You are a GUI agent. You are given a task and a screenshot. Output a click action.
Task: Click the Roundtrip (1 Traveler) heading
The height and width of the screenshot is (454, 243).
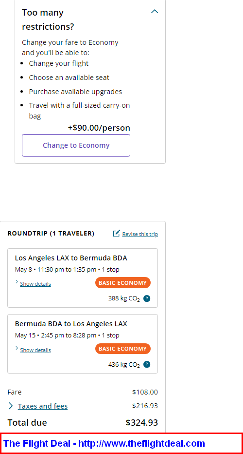click(x=51, y=234)
